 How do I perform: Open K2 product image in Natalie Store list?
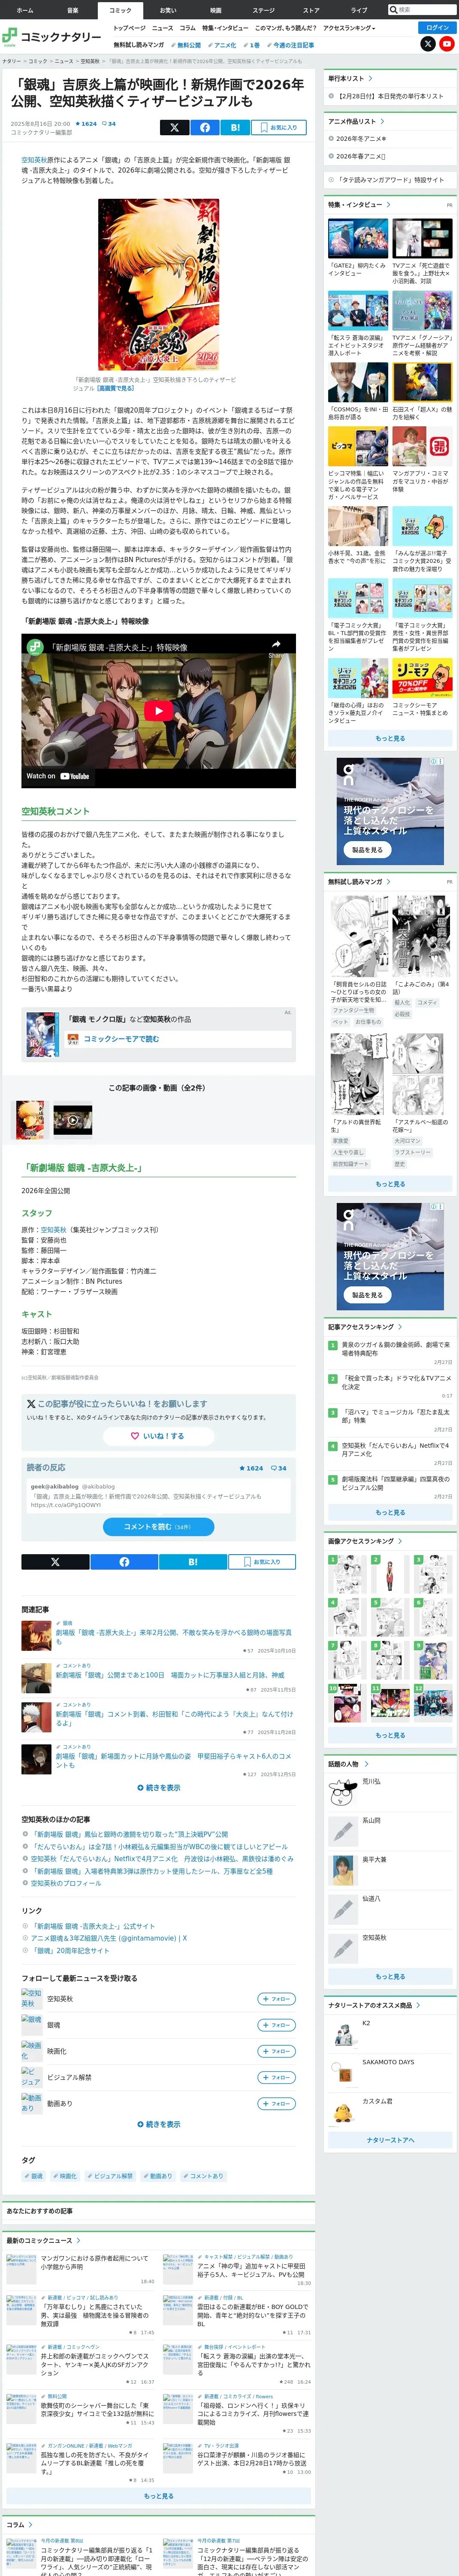point(343,2034)
